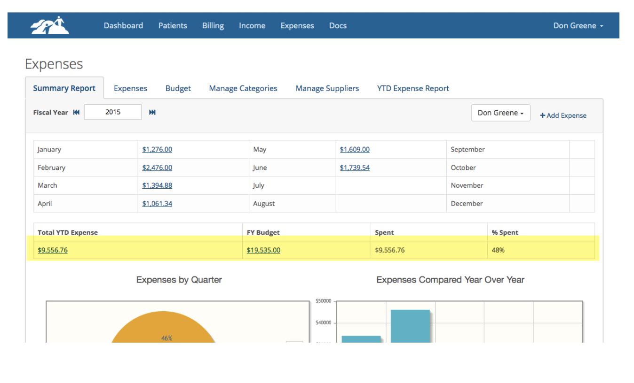Open Total YTD Expense link $9,556.76
This screenshot has height=383, width=634.
pos(53,250)
